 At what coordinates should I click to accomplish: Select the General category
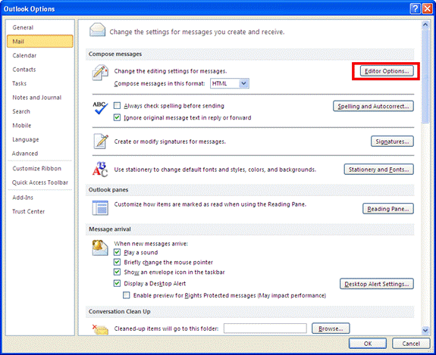[x=40, y=27]
